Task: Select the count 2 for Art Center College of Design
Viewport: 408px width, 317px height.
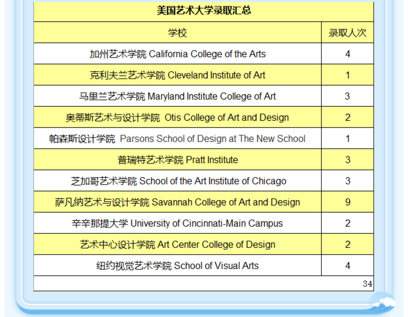Action: 348,245
